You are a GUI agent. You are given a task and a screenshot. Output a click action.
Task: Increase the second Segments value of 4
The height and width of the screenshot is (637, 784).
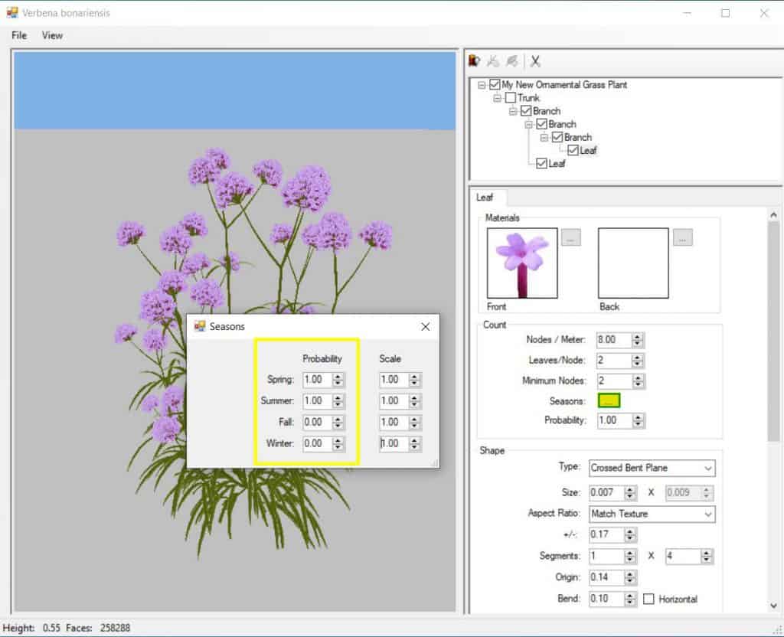coord(707,553)
